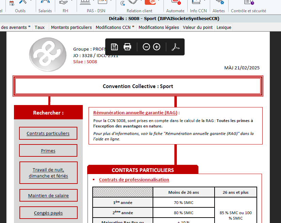The width and height of the screenshot is (281, 223).
Task: Click the round Silae logo image
Action: click(48, 54)
